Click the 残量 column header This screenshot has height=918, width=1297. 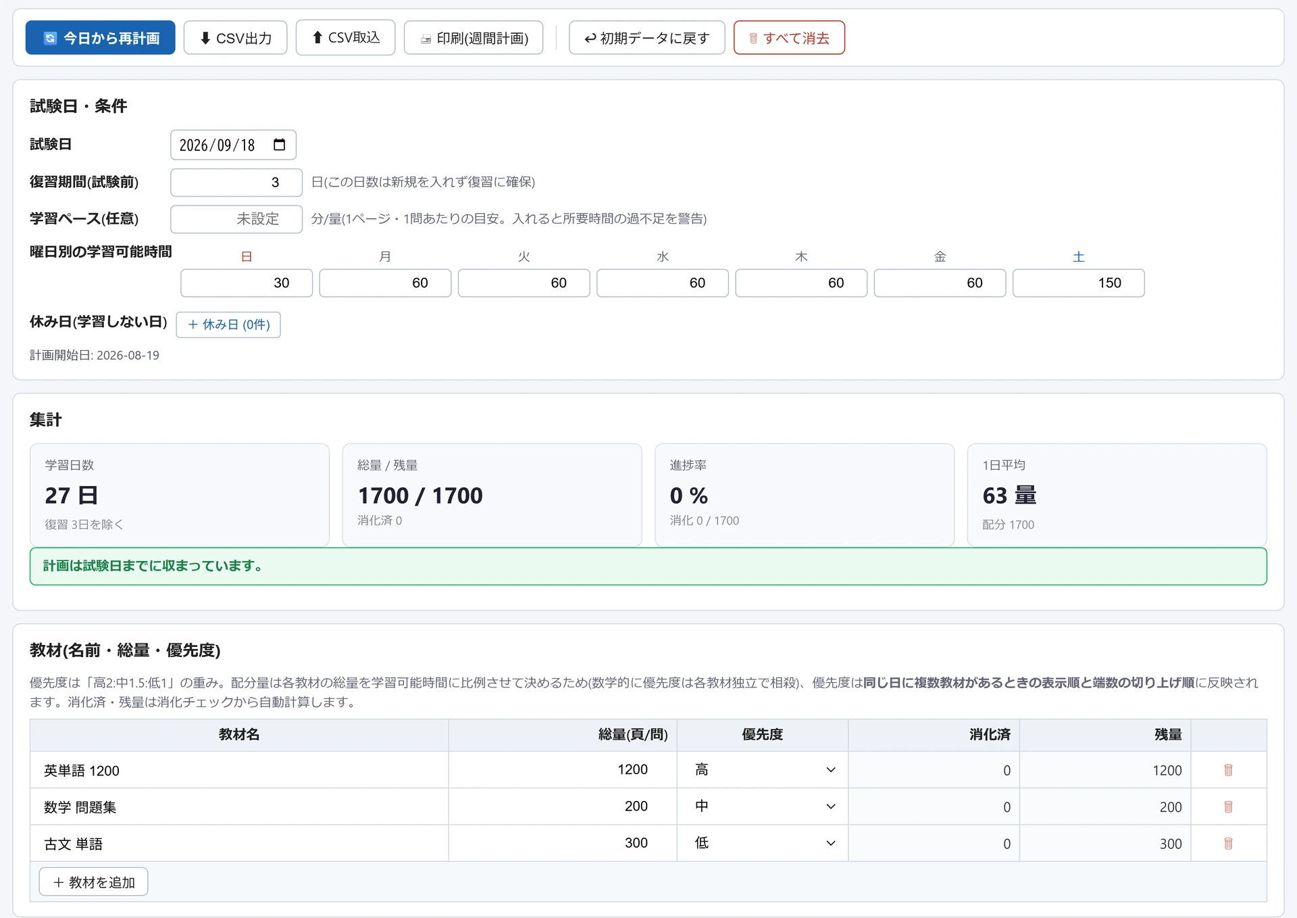pyautogui.click(x=1105, y=735)
